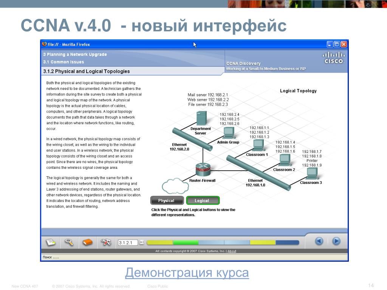
Task: Click green progress bar segment
Action: [186, 243]
